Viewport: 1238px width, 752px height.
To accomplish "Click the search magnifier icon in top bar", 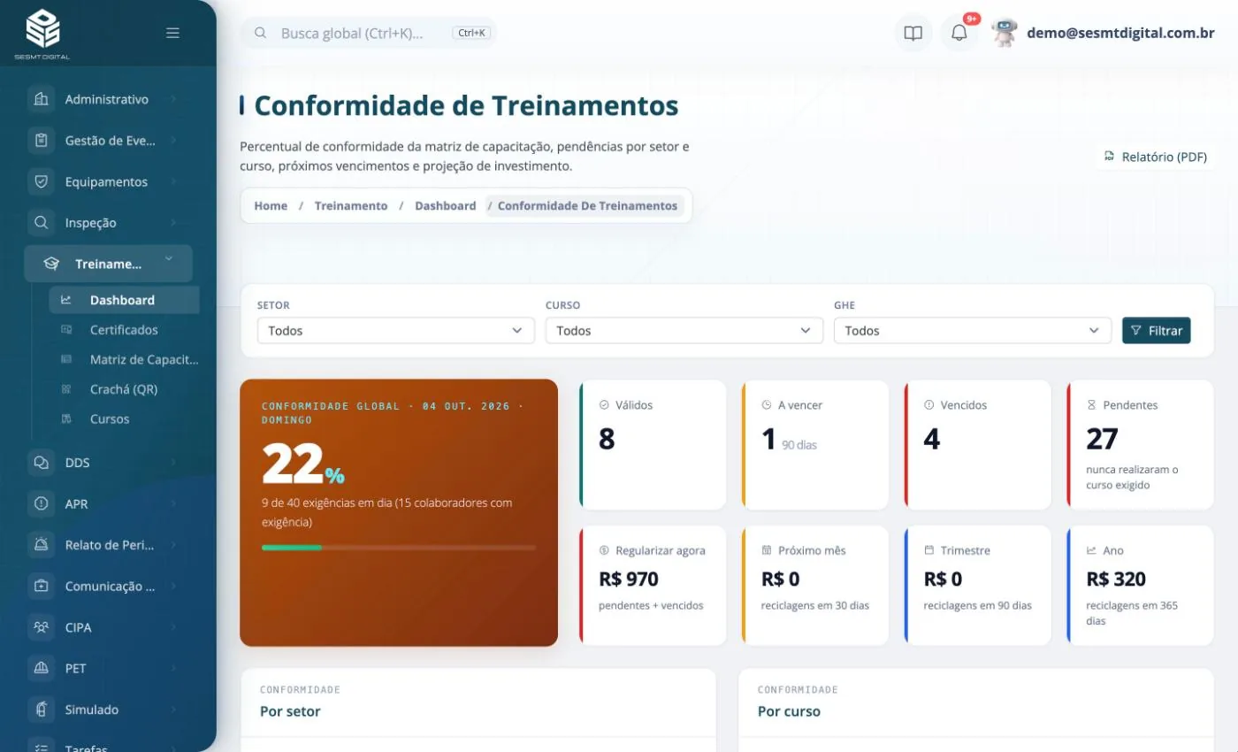I will (261, 33).
